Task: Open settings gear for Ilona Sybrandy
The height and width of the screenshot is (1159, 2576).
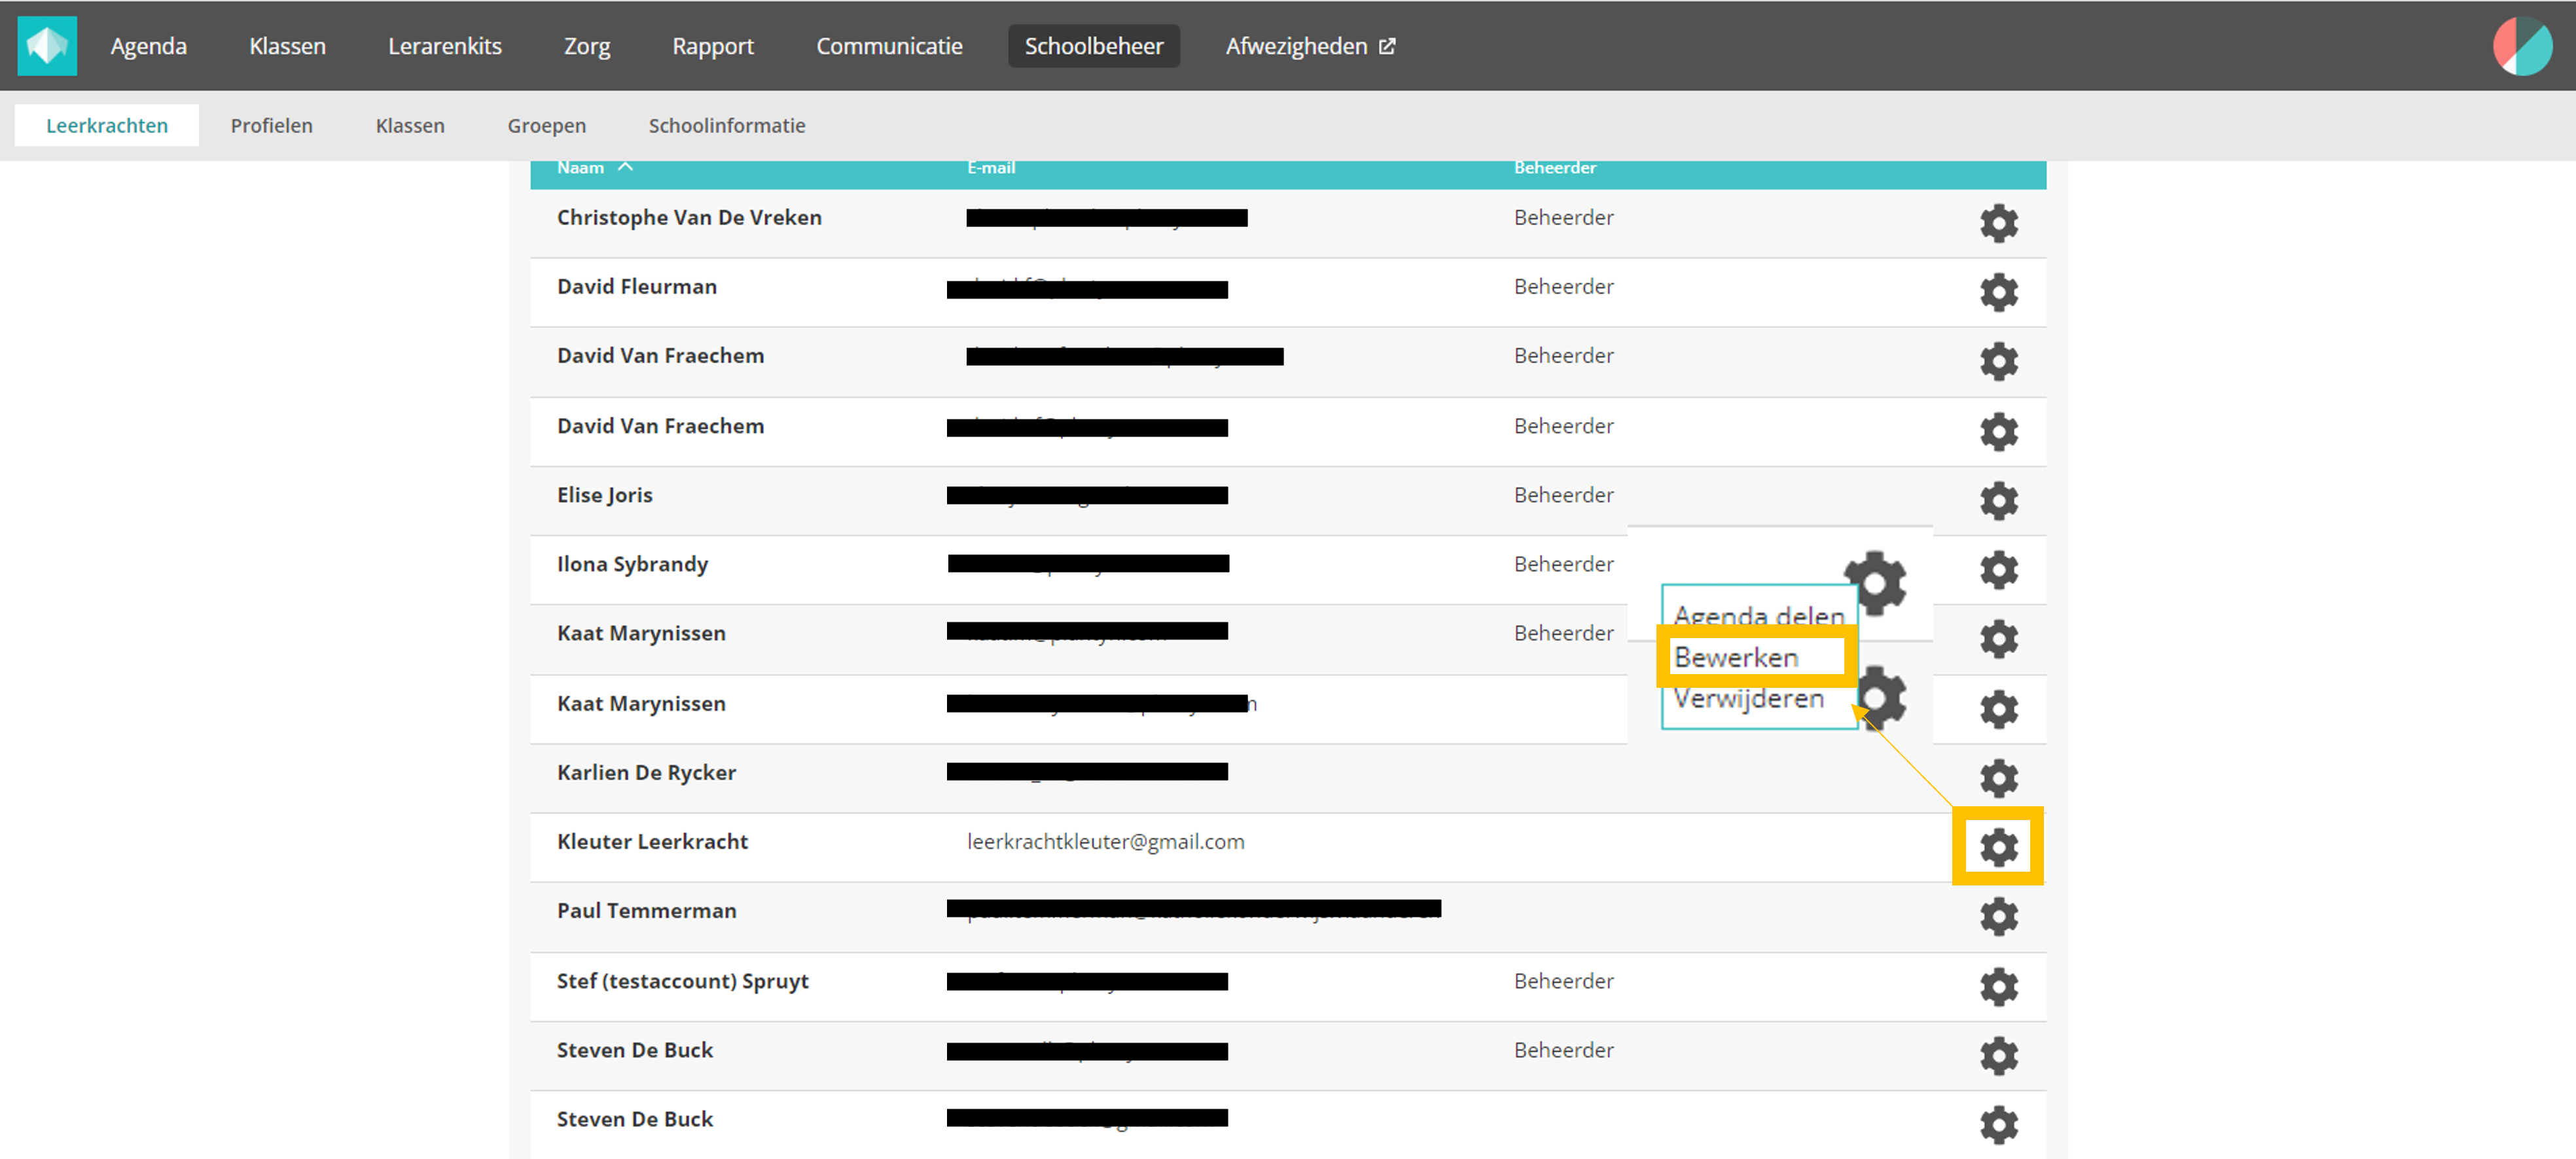Action: click(1998, 569)
